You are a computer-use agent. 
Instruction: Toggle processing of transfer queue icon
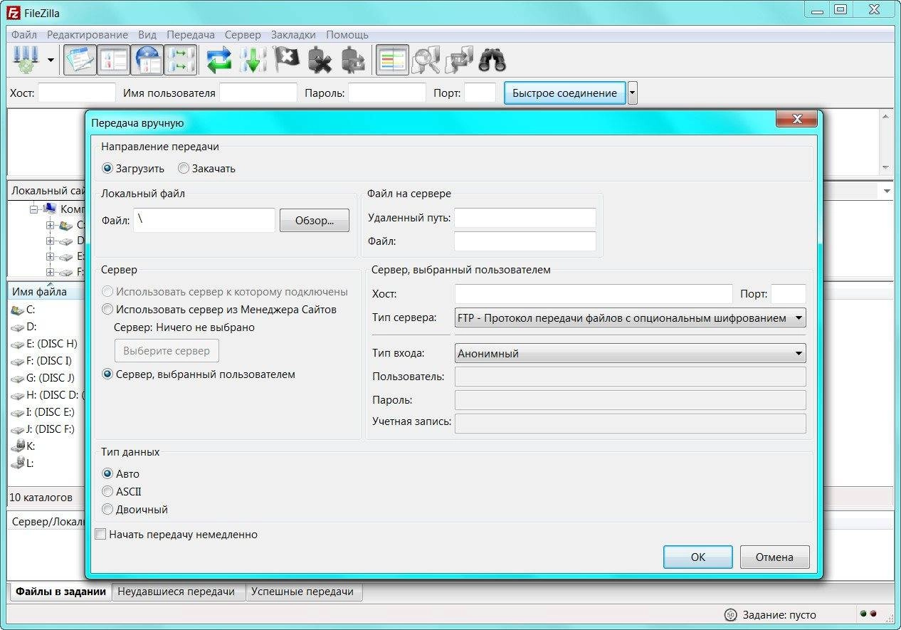coord(253,61)
